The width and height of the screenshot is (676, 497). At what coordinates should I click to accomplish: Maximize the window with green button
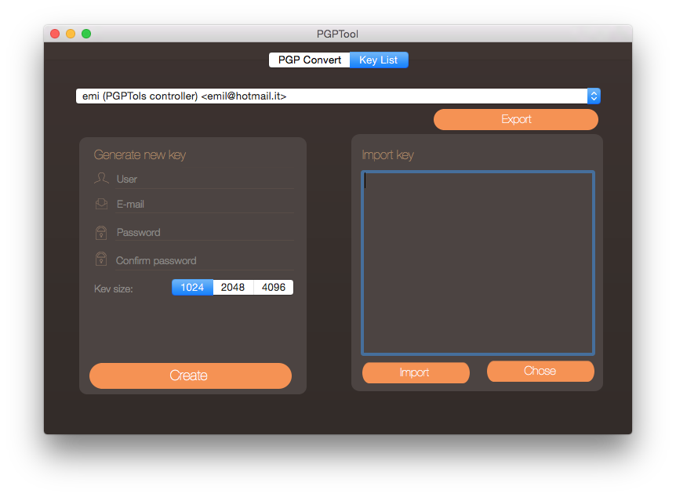coord(86,34)
